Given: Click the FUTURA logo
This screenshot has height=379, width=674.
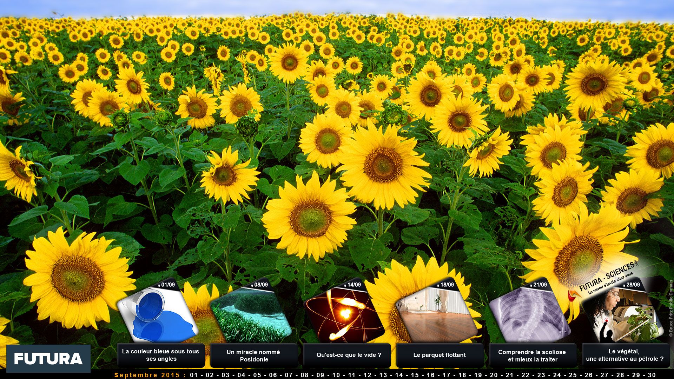Looking at the screenshot, I should pyautogui.click(x=48, y=359).
